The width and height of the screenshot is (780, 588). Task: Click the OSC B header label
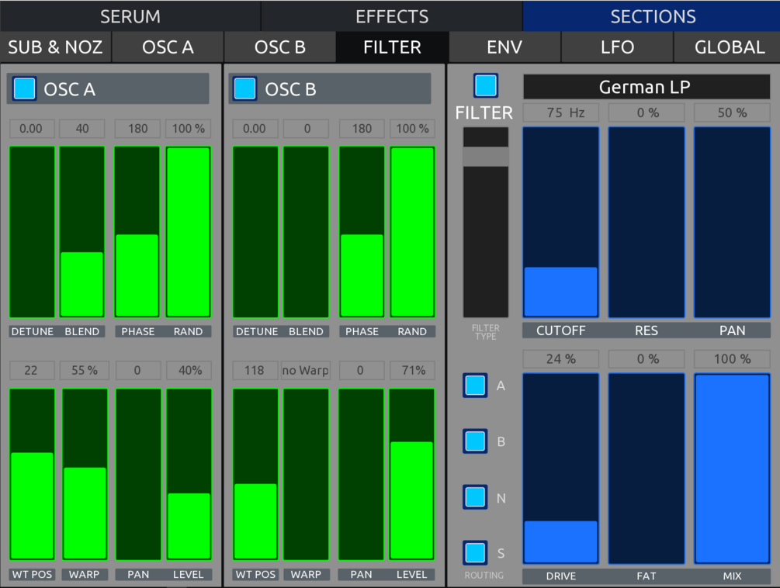pos(290,89)
